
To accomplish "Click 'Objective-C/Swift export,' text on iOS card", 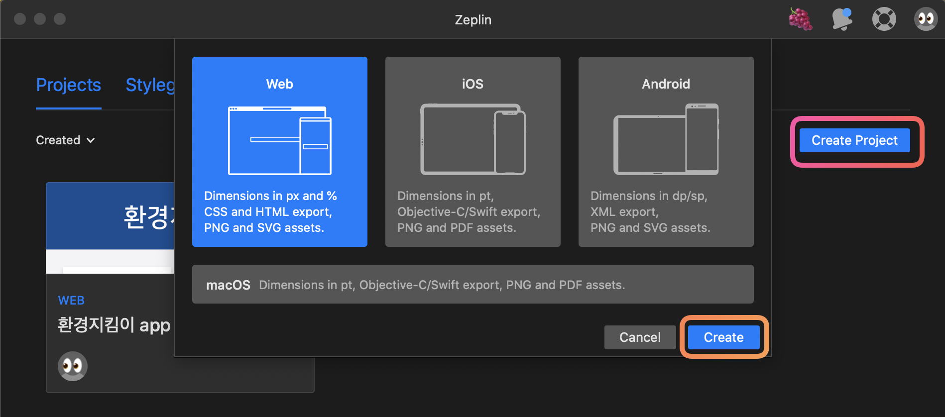I will tap(469, 212).
